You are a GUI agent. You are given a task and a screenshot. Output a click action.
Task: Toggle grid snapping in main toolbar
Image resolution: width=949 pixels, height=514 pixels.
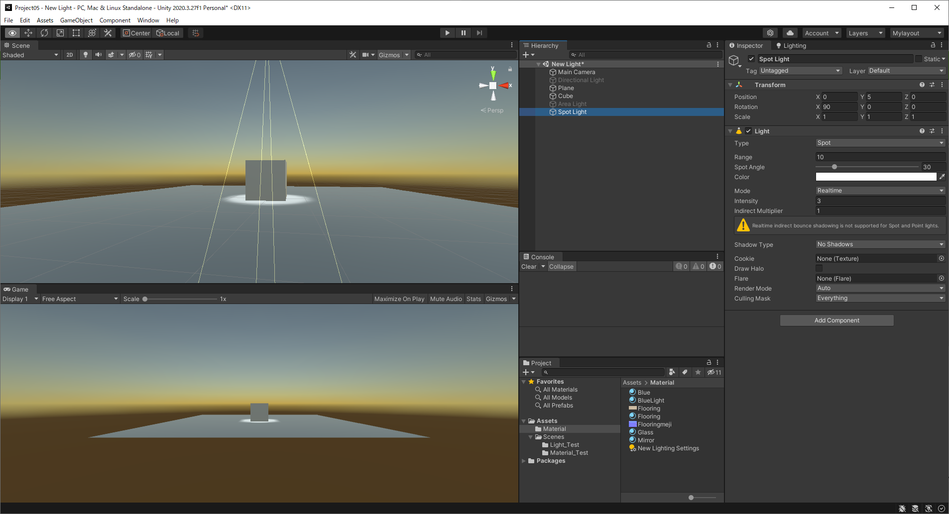(x=196, y=33)
